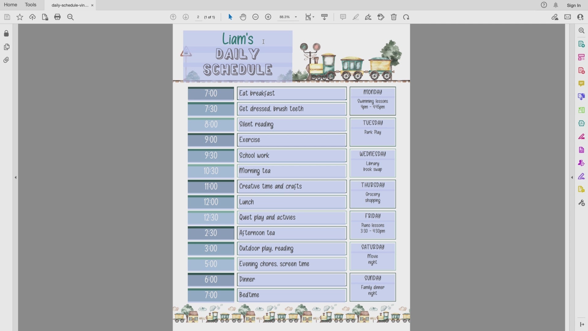Click the page number input field

(x=198, y=17)
